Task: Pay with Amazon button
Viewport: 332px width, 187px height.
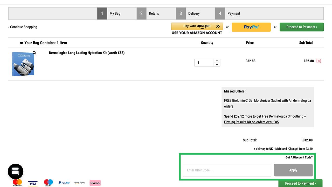Action: [197, 26]
